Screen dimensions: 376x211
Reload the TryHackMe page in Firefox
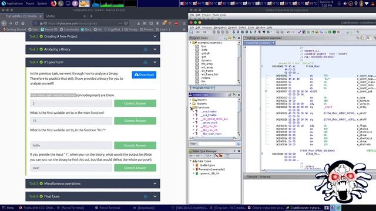tap(16, 23)
